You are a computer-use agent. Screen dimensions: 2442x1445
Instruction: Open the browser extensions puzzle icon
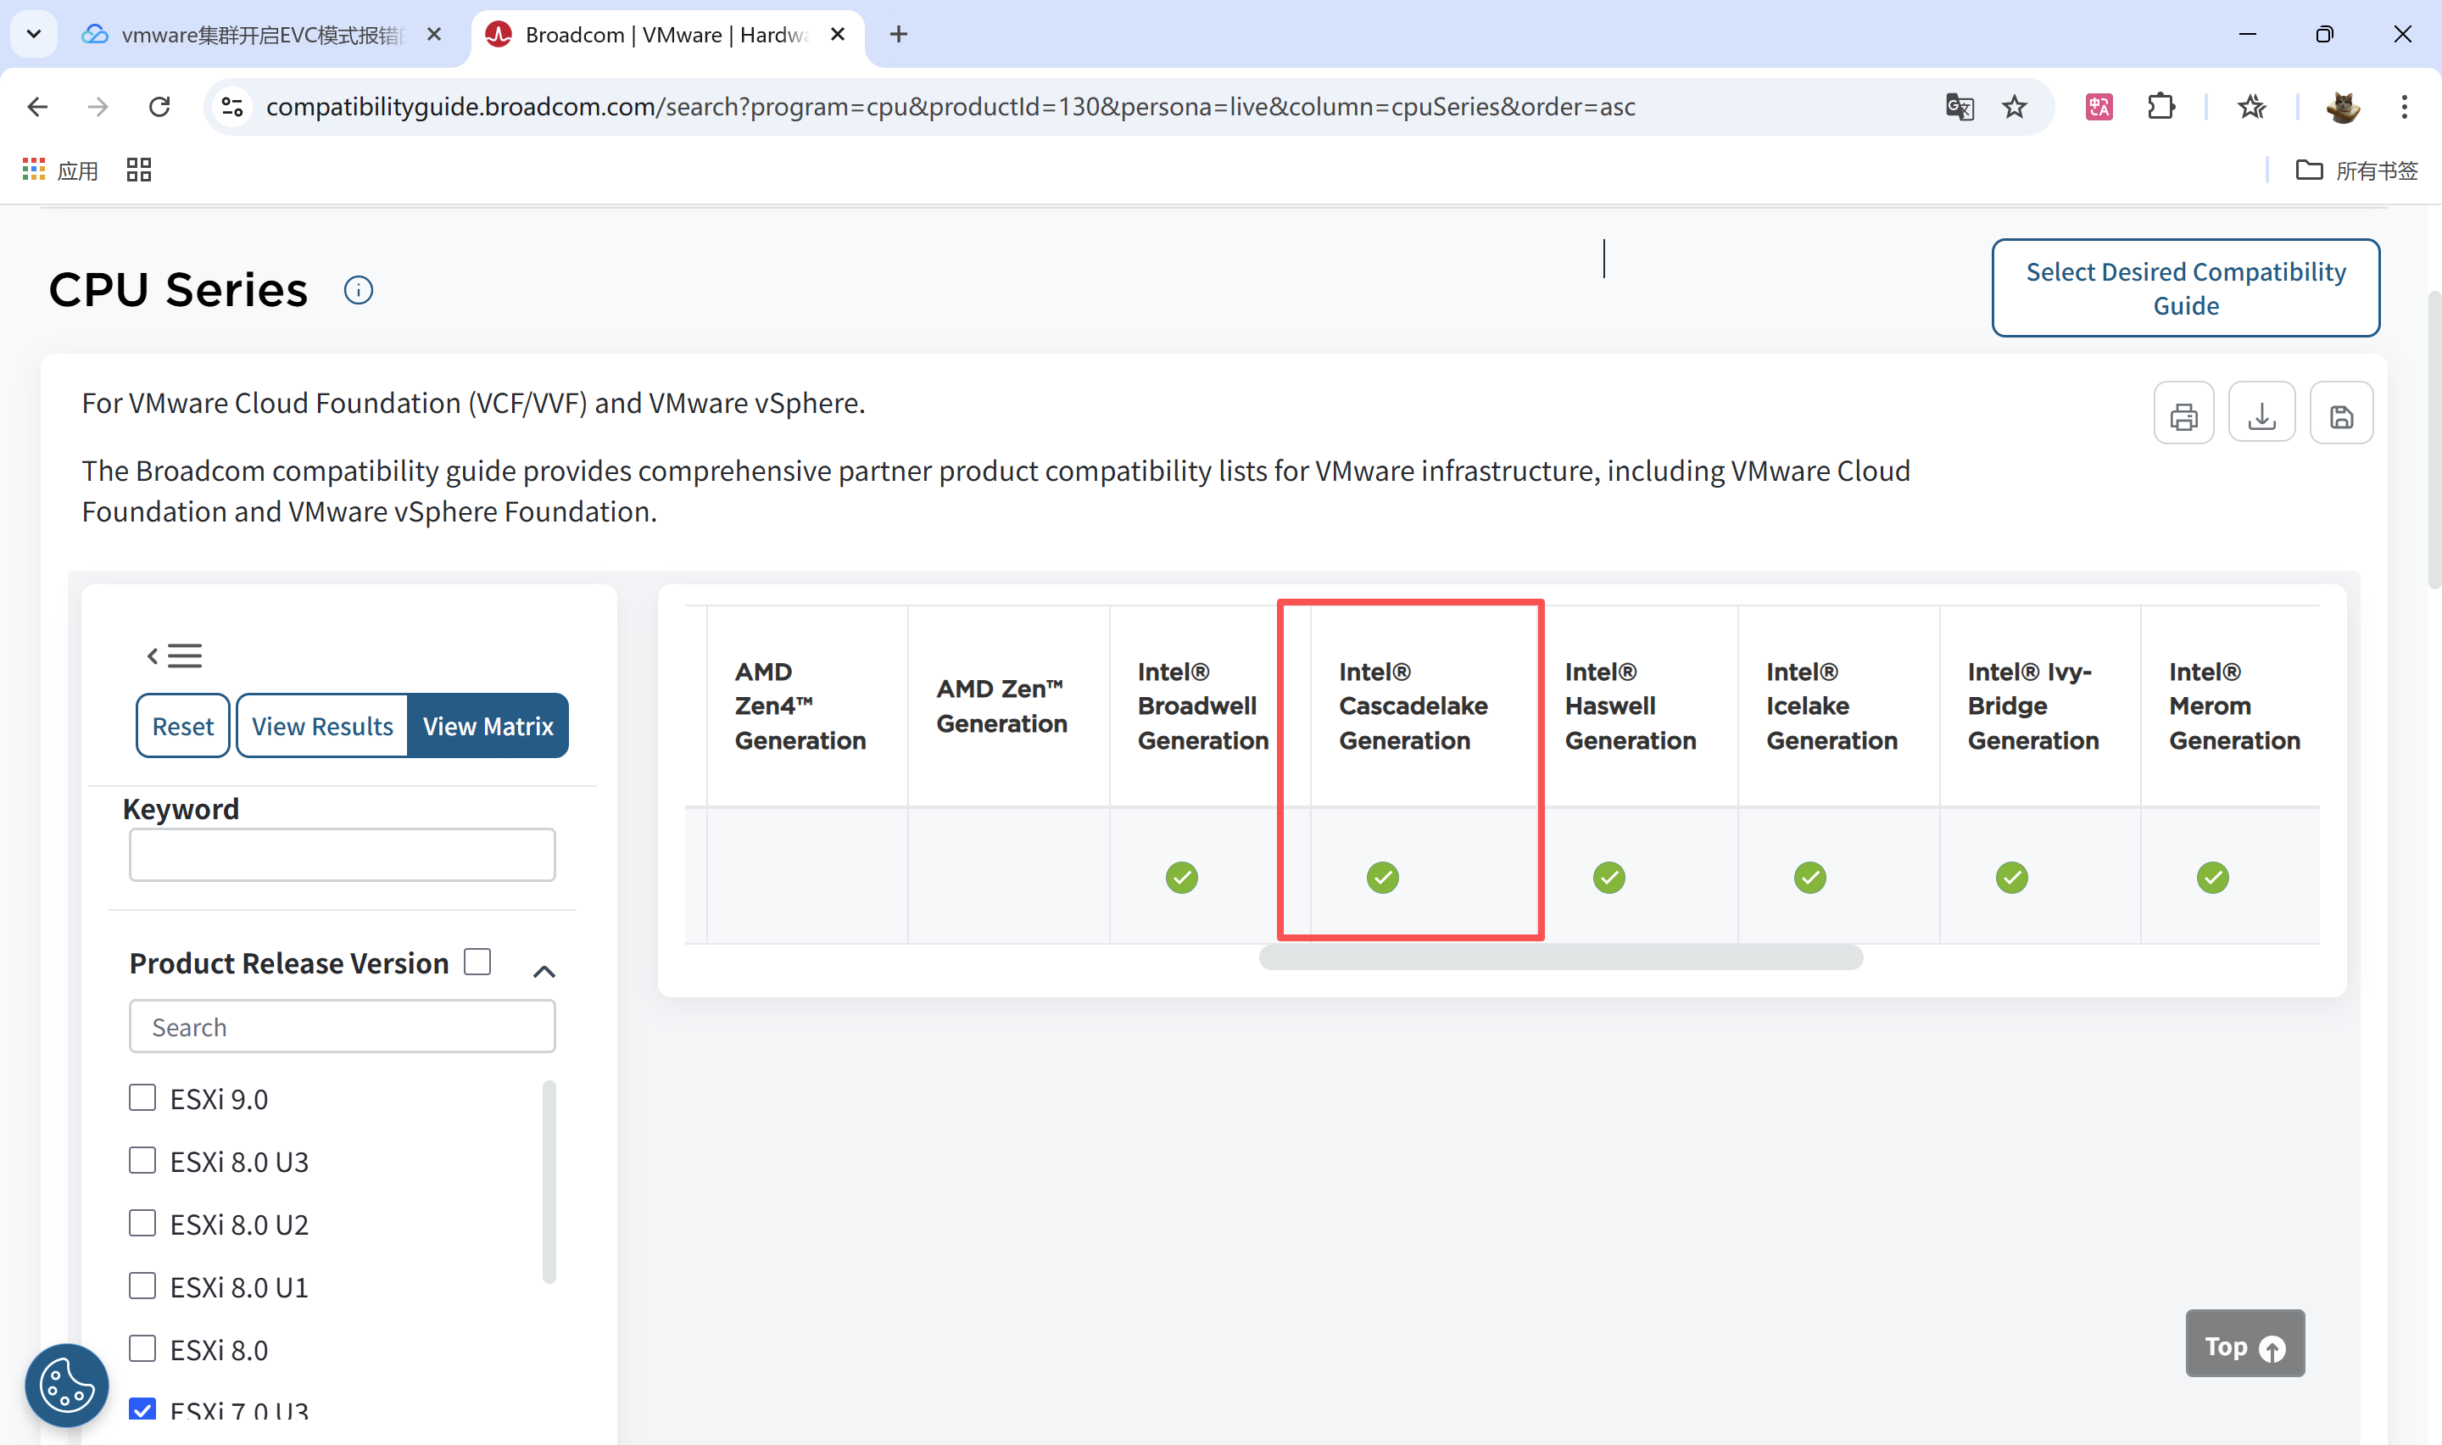click(x=2160, y=106)
